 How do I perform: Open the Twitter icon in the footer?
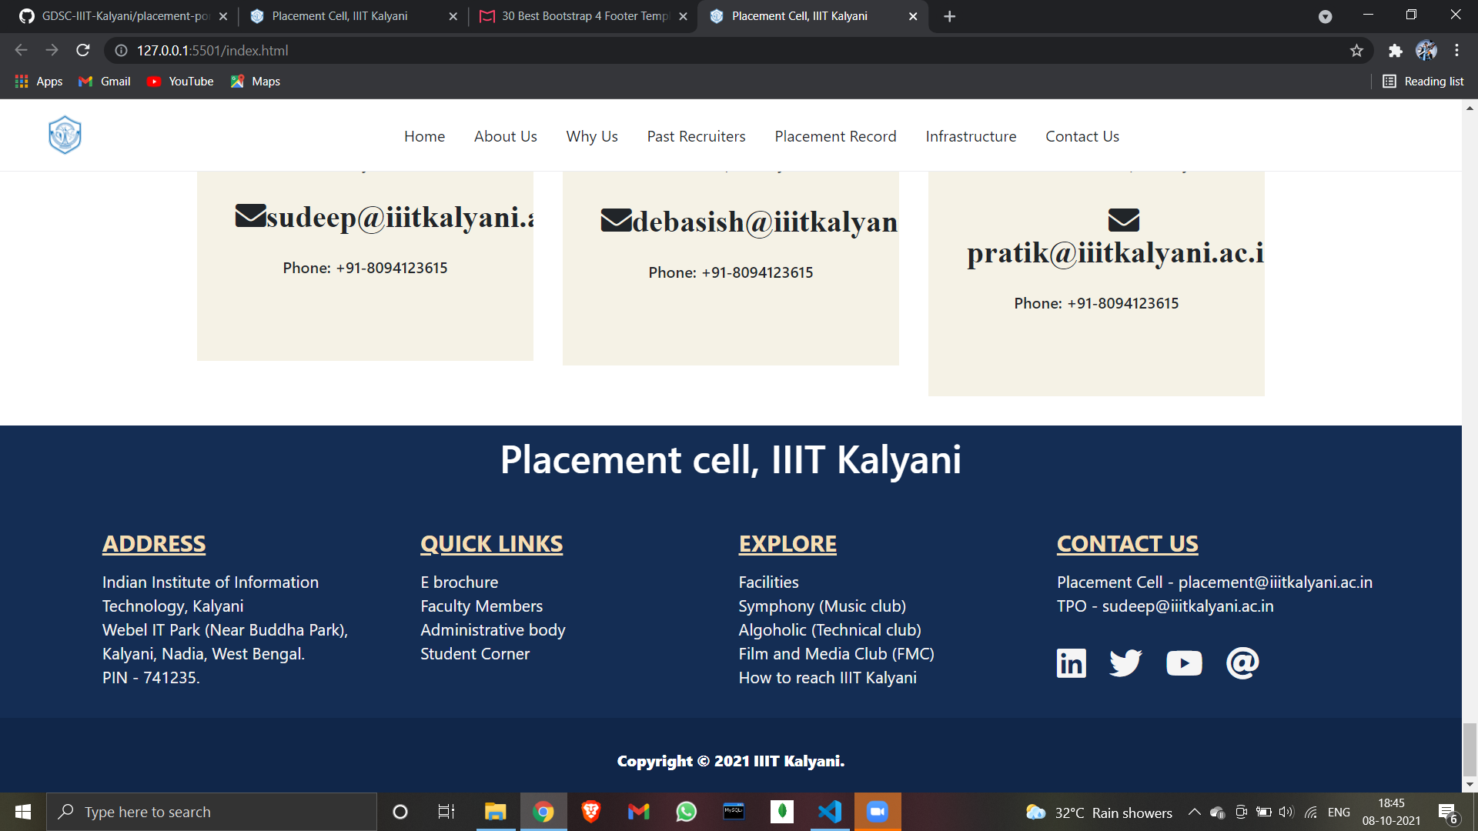[x=1125, y=662]
